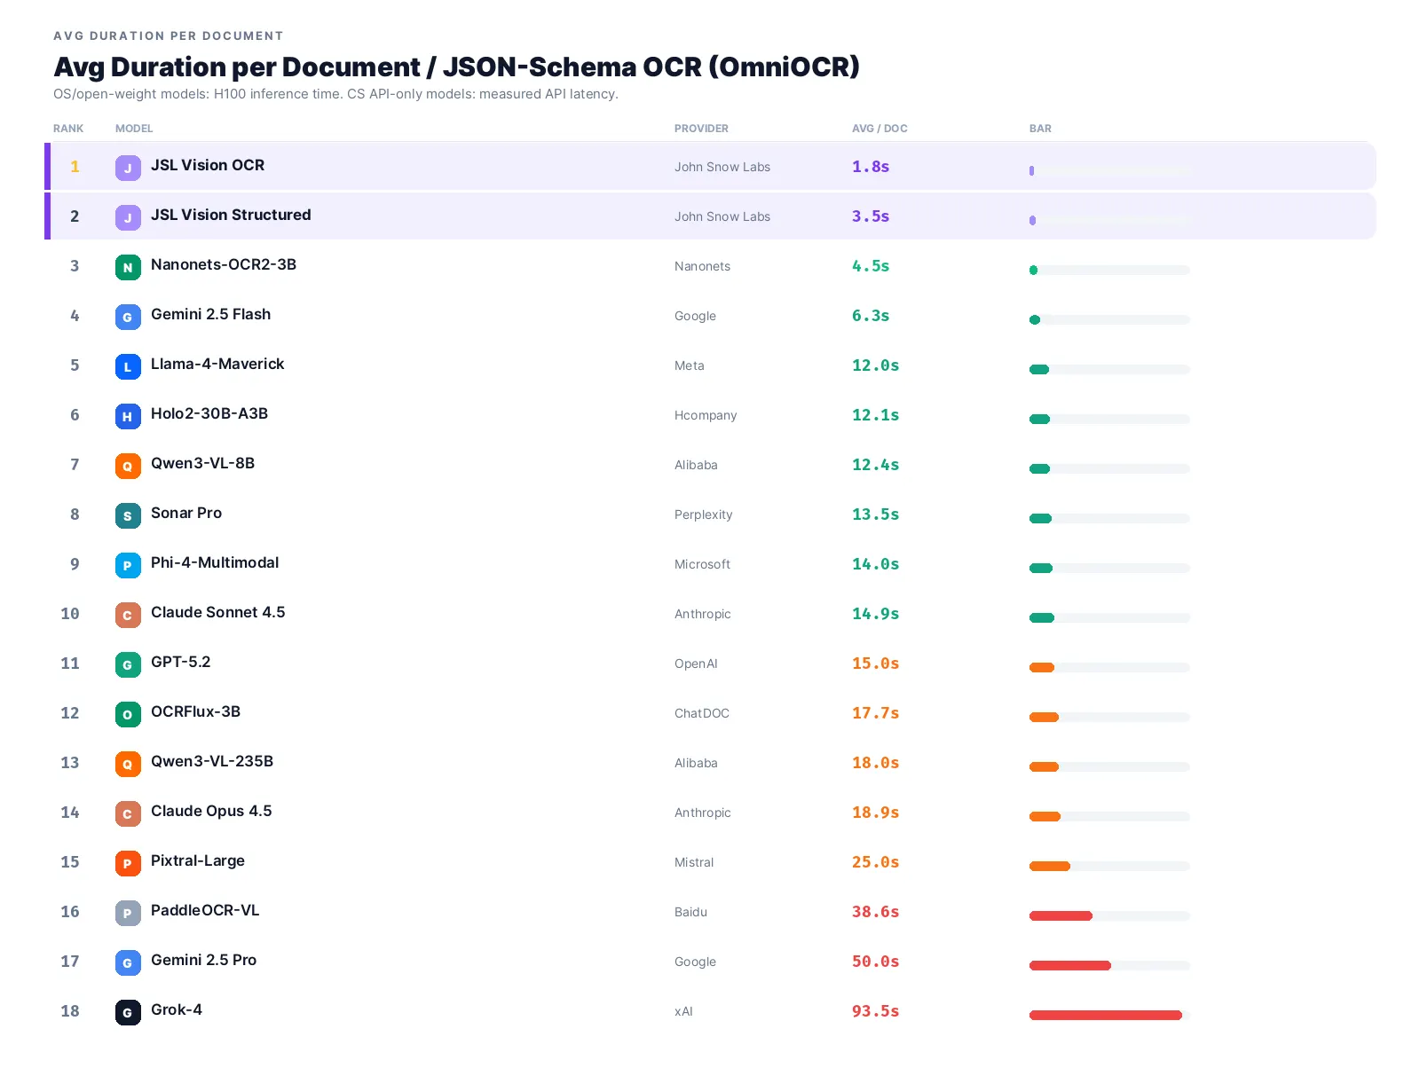Image resolution: width=1420 pixels, height=1076 pixels.
Task: Click the PROVIDER column header
Action: click(x=701, y=129)
